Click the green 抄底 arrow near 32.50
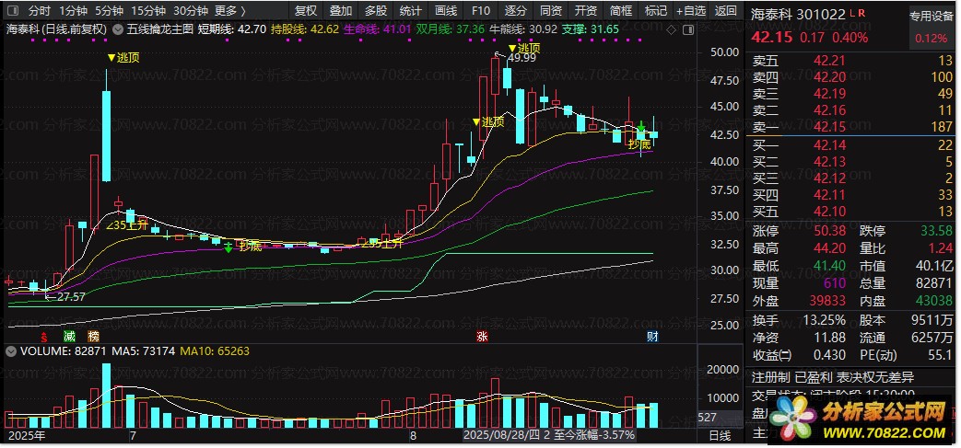This screenshot has width=961, height=448. pos(228,247)
